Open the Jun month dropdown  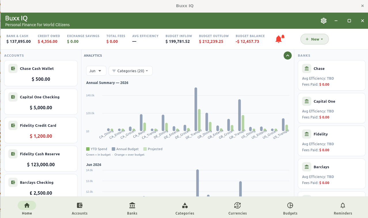tap(96, 71)
